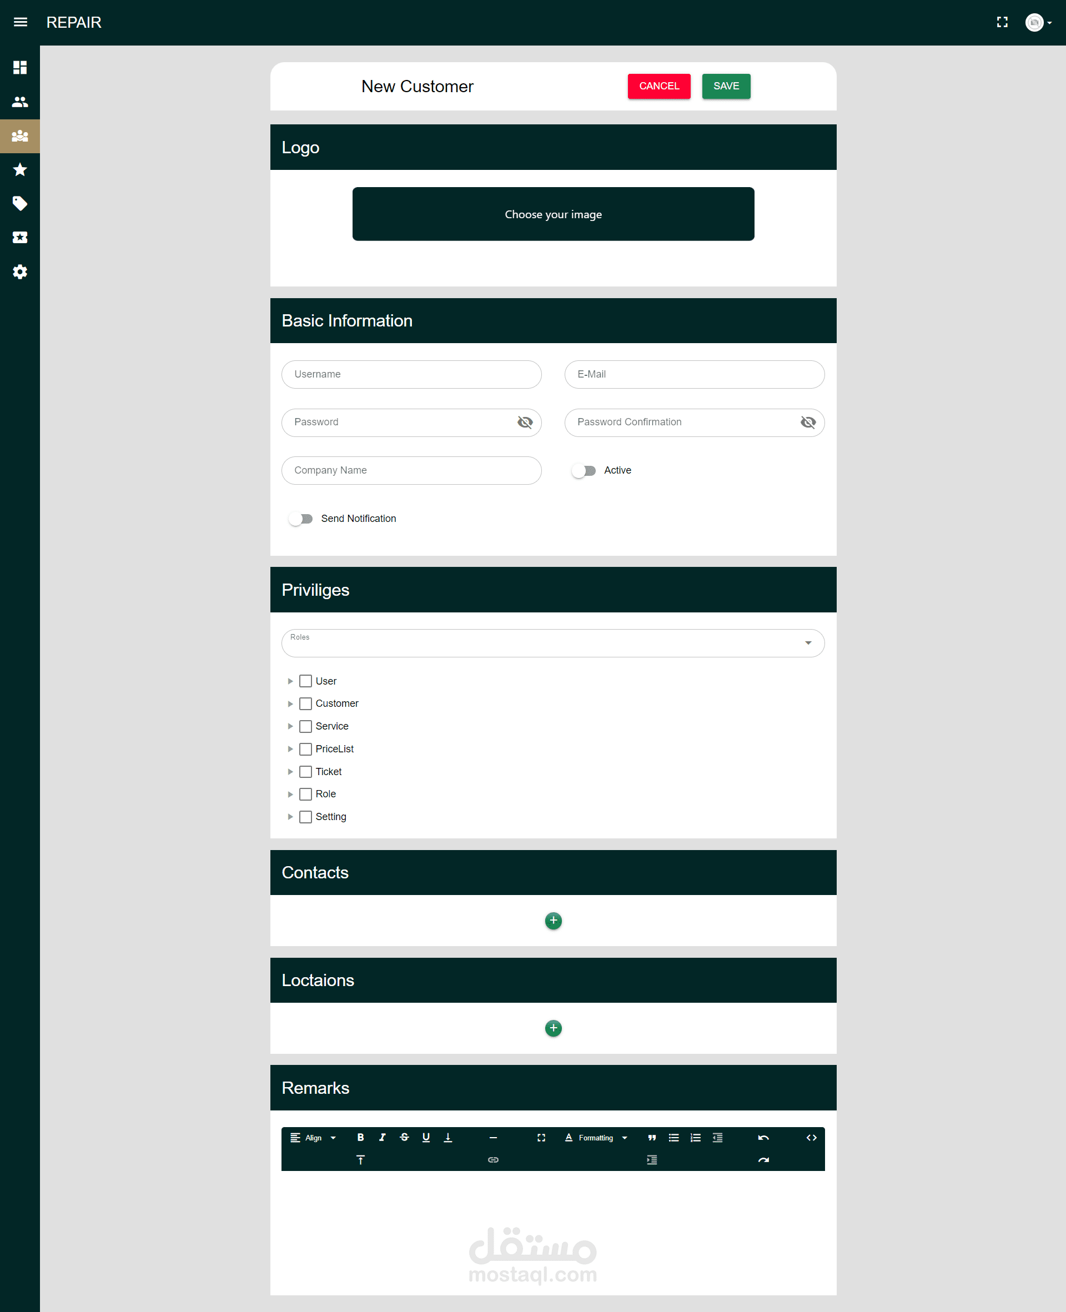This screenshot has height=1312, width=1066.
Task: Insert a link in the Remarks editor
Action: [x=492, y=1160]
